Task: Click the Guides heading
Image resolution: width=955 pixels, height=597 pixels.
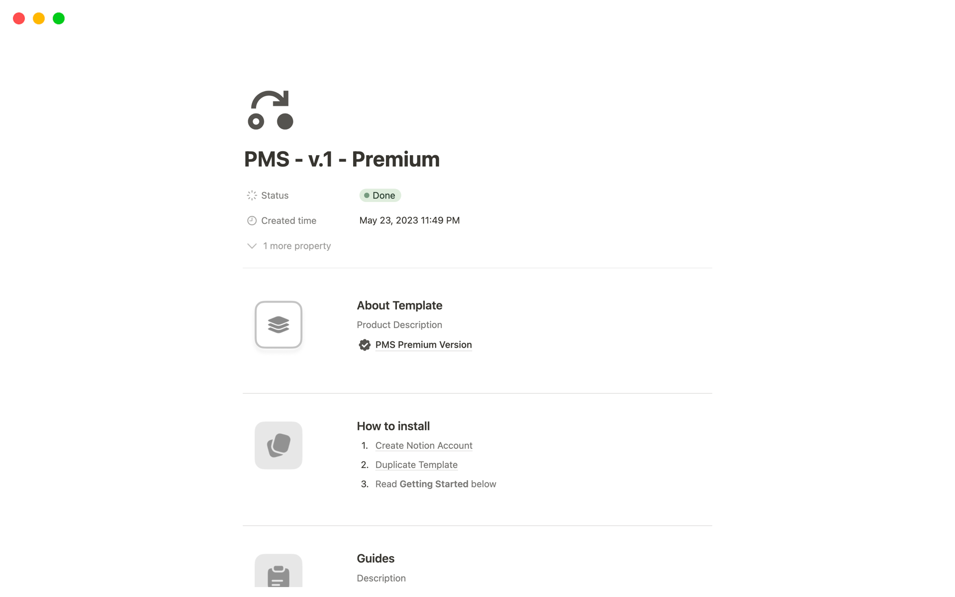Action: 376,558
